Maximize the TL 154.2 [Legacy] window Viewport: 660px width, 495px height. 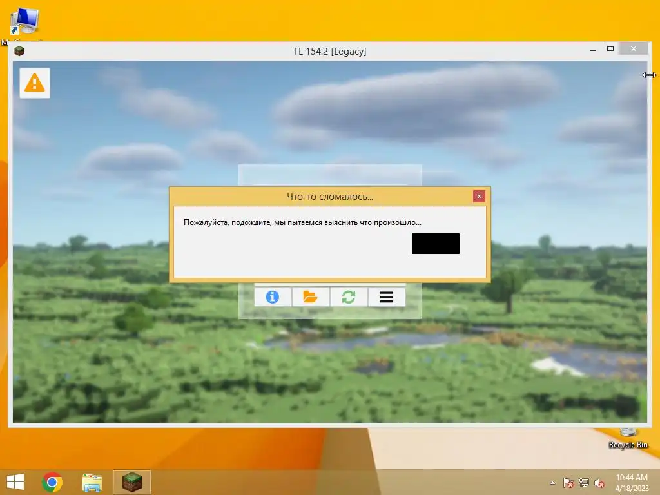(610, 49)
